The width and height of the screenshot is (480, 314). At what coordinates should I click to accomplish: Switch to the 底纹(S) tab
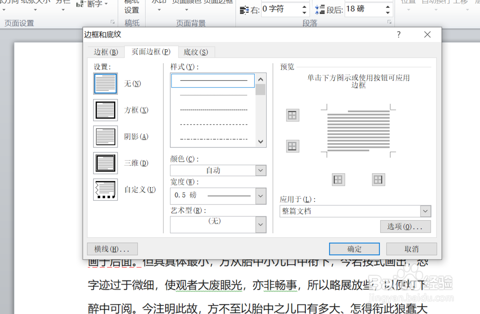196,52
